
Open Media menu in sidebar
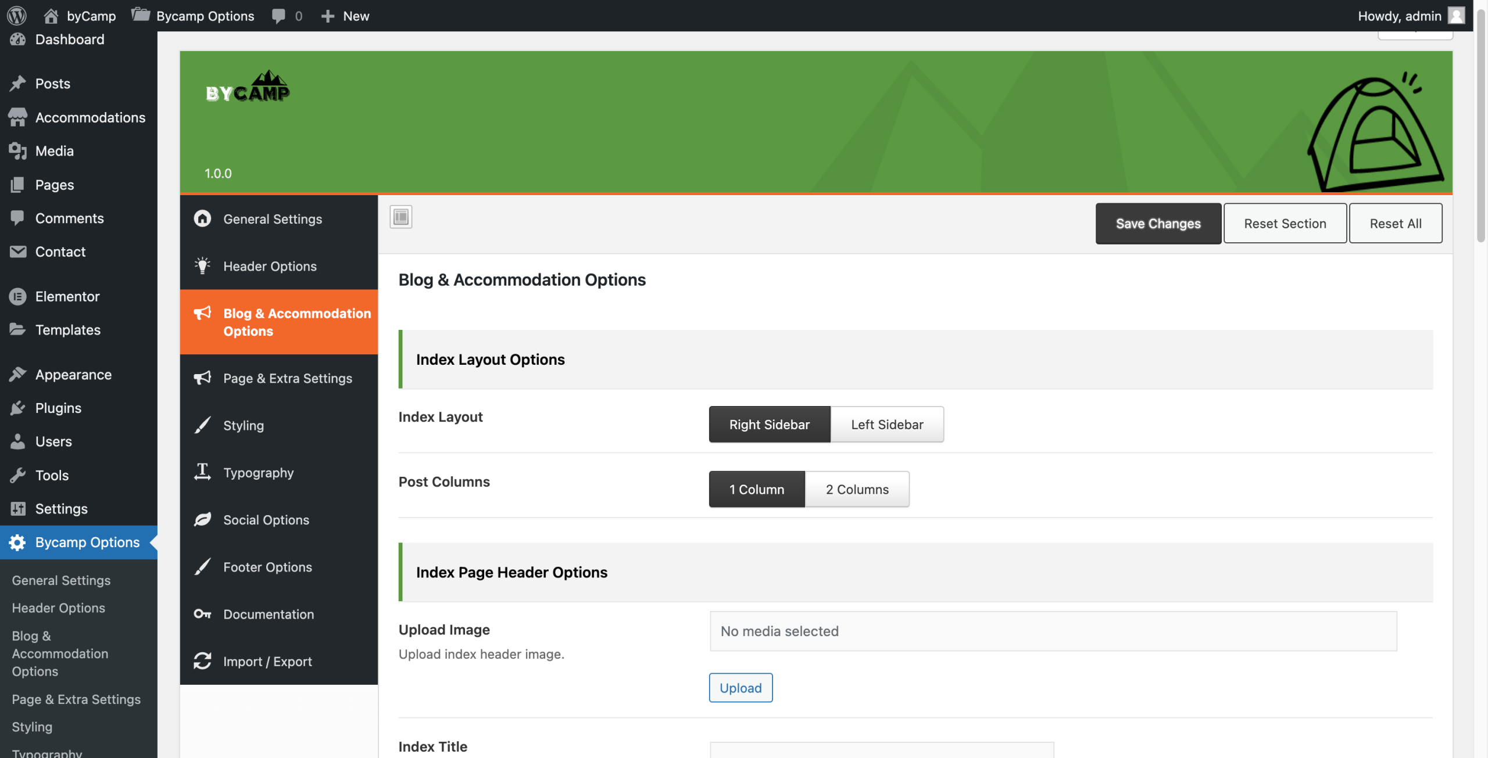tap(78, 151)
